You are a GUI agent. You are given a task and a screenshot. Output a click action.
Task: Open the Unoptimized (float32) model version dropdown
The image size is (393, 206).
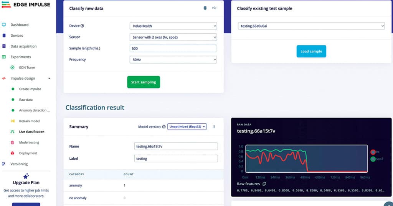pos(187,127)
